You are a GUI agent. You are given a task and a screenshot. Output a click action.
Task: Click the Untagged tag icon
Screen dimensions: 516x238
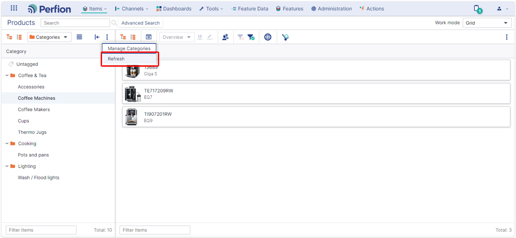pos(11,64)
